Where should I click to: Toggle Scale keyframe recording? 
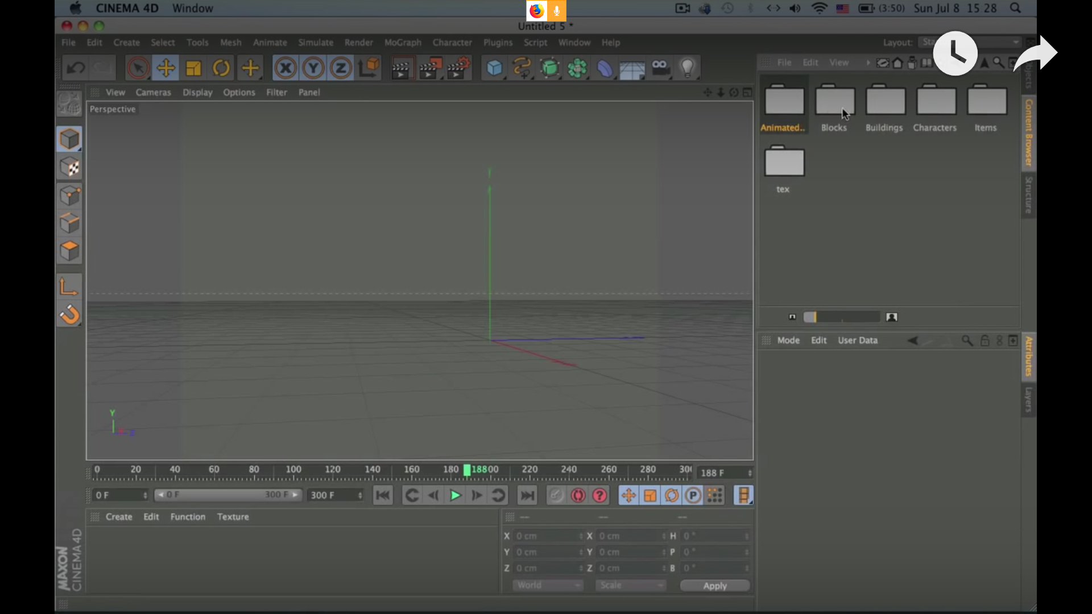[x=650, y=496]
